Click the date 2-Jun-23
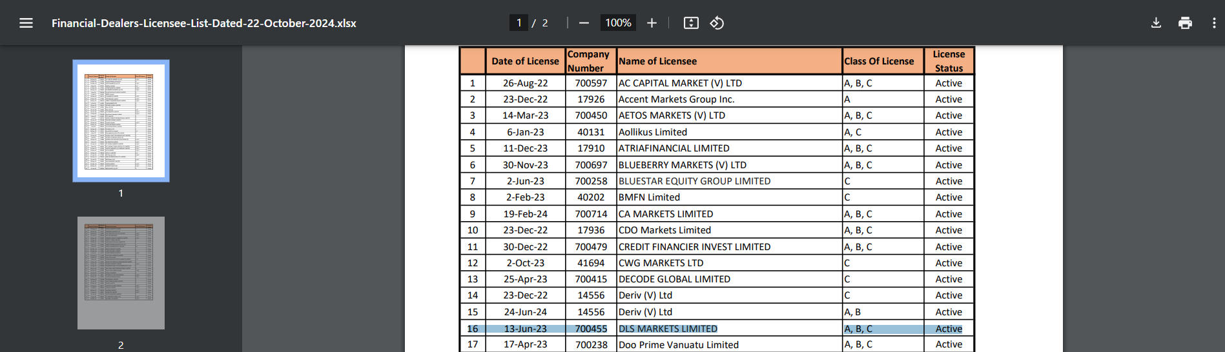This screenshot has height=352, width=1225. [525, 181]
